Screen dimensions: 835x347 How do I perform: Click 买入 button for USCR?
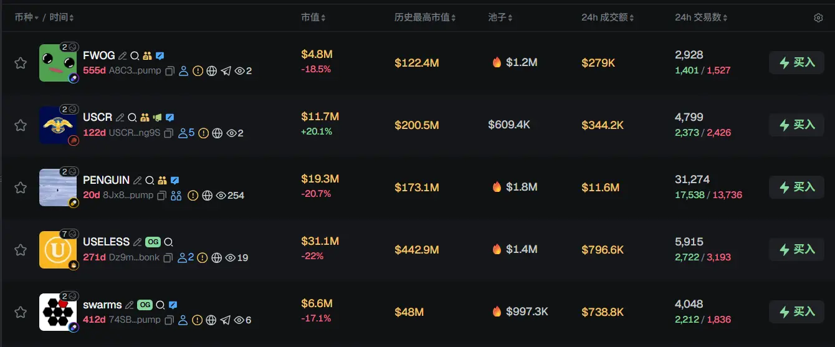tap(797, 125)
